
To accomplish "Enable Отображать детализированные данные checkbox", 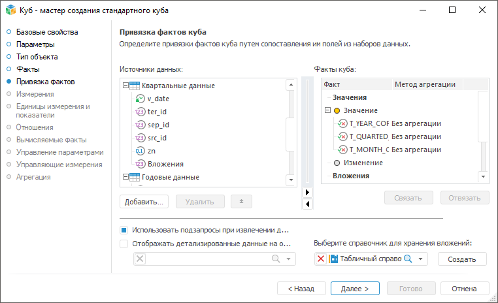I will click(124, 244).
